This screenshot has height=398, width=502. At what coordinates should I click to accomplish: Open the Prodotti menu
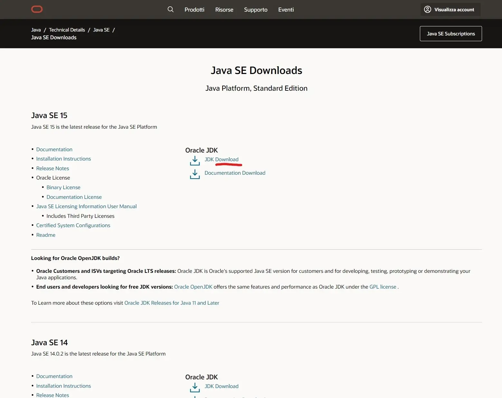[194, 10]
